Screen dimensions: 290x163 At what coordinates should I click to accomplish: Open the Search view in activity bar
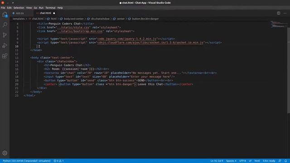tap(5, 24)
